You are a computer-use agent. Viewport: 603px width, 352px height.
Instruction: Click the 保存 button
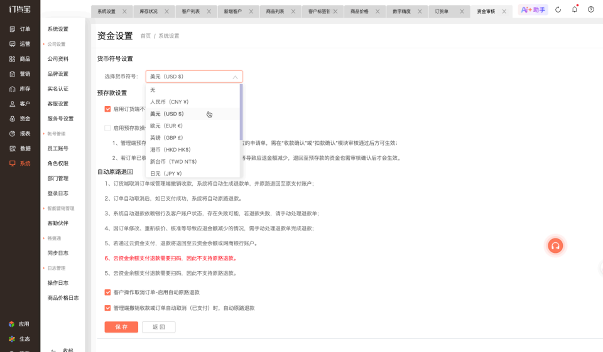point(121,327)
